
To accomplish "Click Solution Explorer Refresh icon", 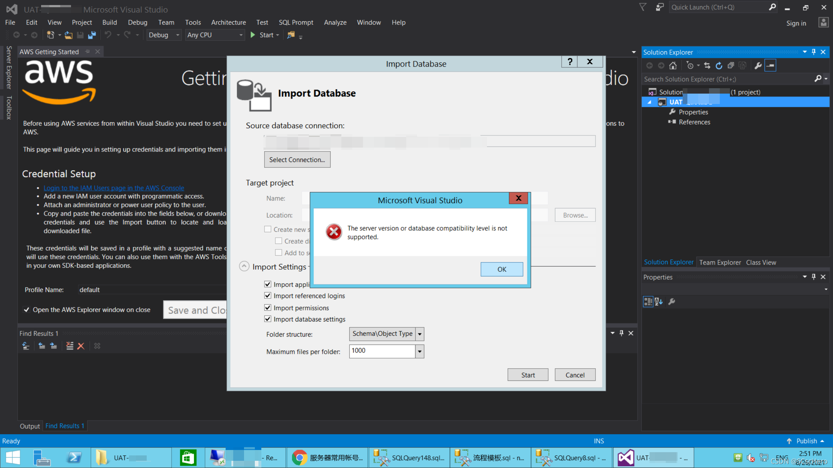I will tap(719, 66).
